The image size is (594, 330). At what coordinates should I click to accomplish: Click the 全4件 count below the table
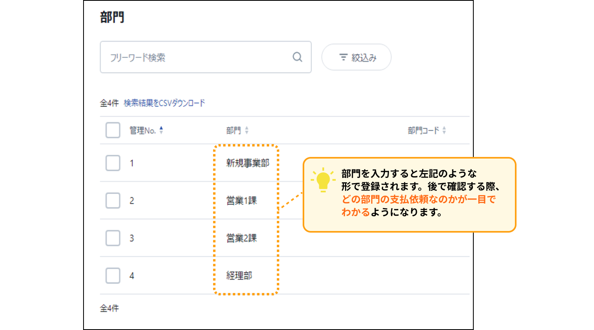[109, 308]
